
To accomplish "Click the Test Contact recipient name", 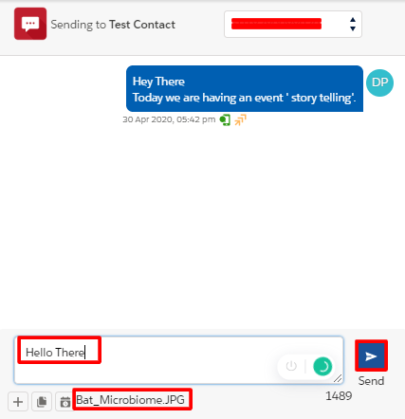I will [x=142, y=25].
